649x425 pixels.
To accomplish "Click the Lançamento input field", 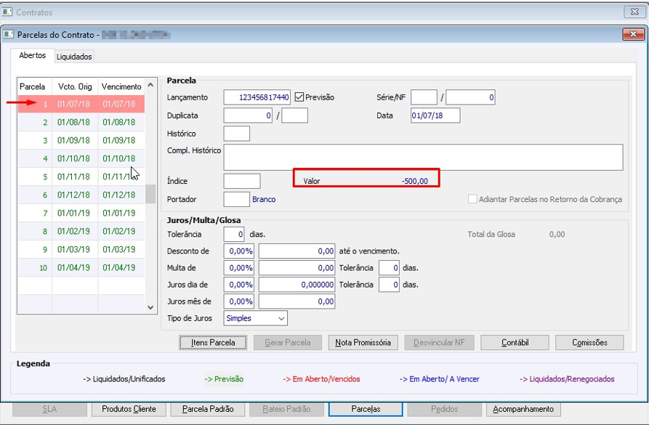I will pyautogui.click(x=257, y=97).
